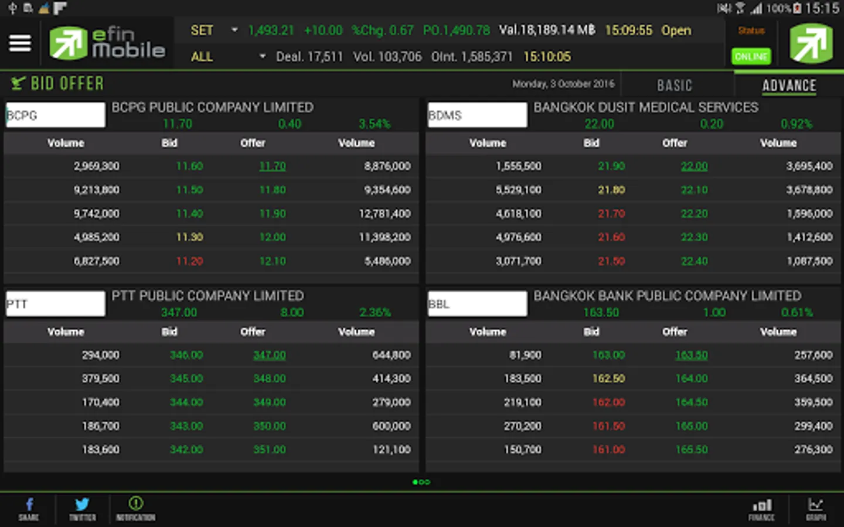Select PTT bid price 346.00
Screen dimensions: 844x527
[186, 355]
